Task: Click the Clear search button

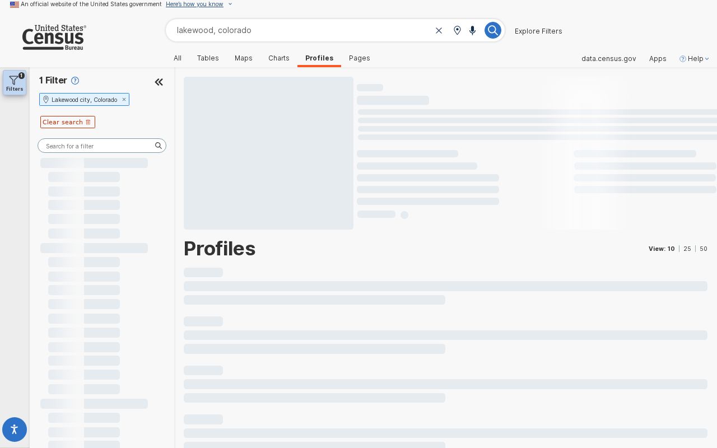Action: tap(68, 122)
